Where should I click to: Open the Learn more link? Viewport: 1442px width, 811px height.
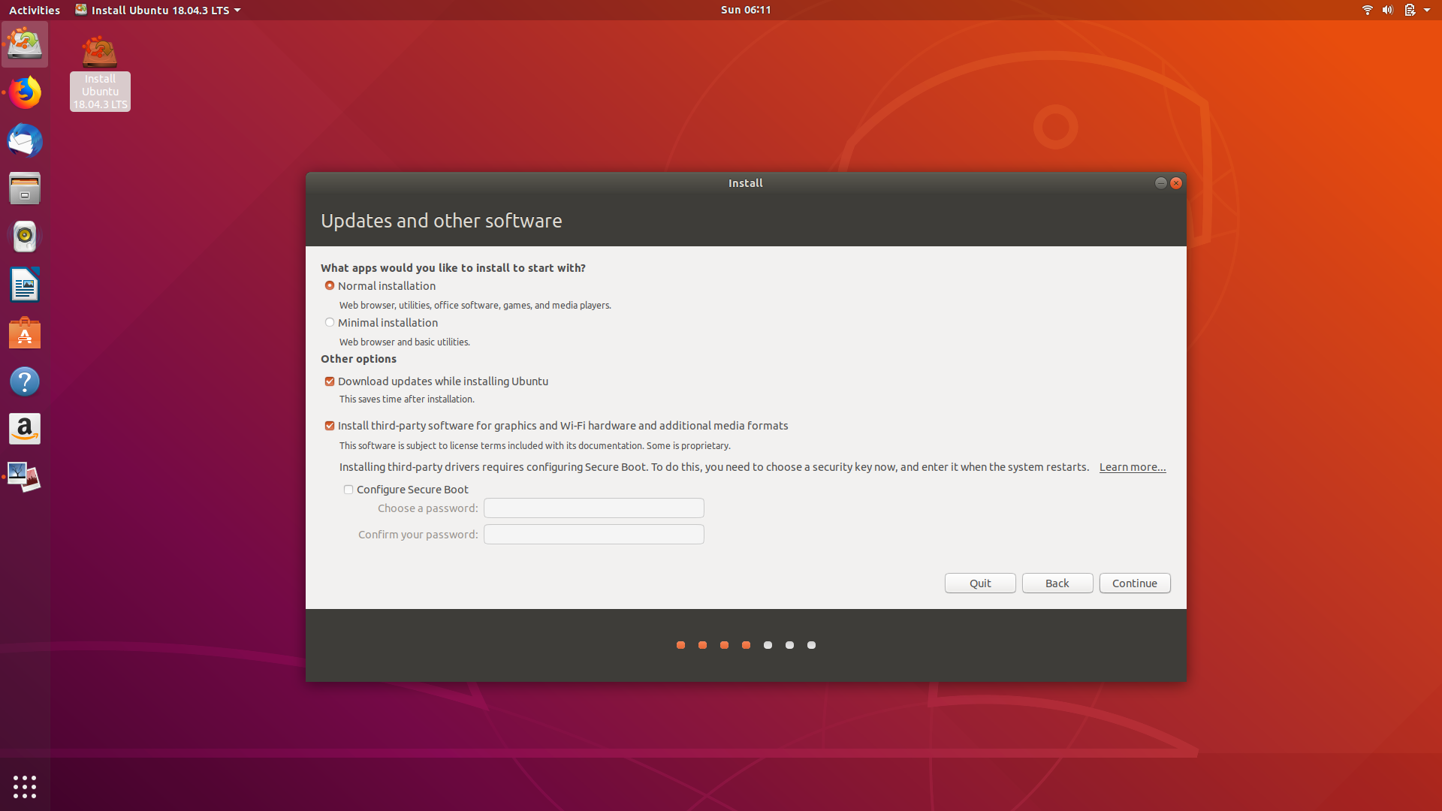[1132, 467]
